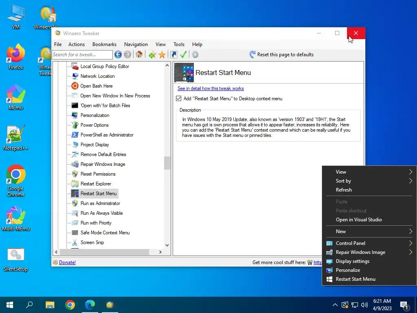Click the Screen Snip scissors icon
The width and height of the screenshot is (417, 313).
pyautogui.click(x=75, y=242)
